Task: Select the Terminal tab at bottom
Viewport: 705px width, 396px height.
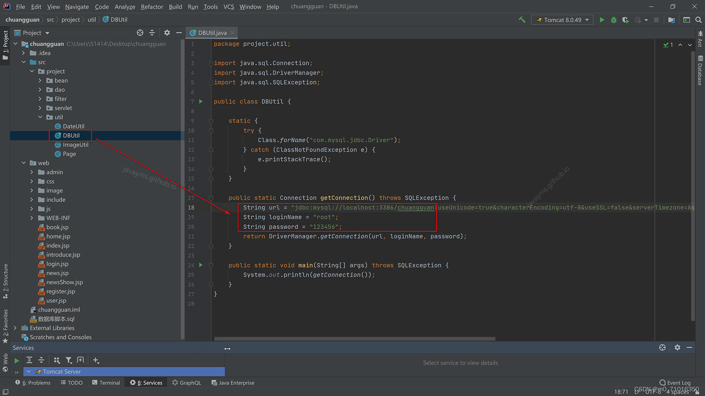Action: (x=109, y=382)
